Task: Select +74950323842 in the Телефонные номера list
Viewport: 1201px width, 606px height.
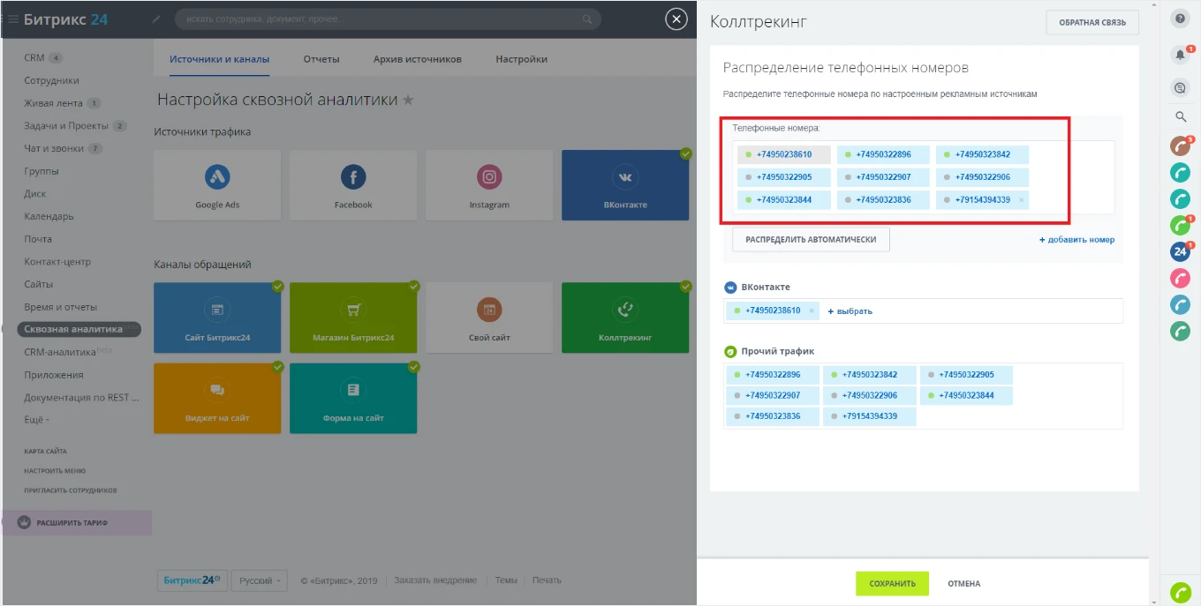Action: click(x=982, y=154)
